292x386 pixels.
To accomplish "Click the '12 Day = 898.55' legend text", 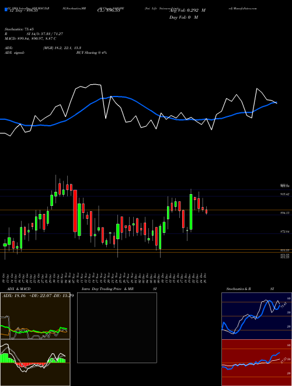I will 23,11.
